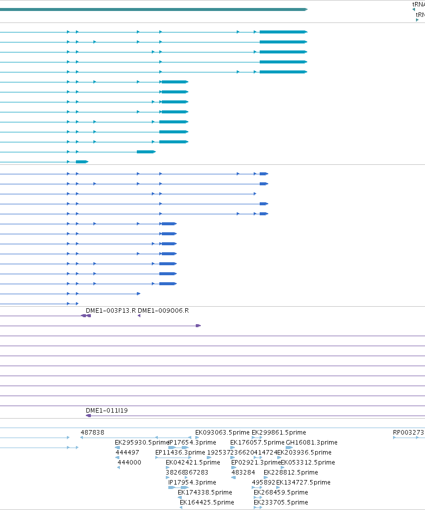
Task: Click the 495892 feature label
Action: pos(264,483)
